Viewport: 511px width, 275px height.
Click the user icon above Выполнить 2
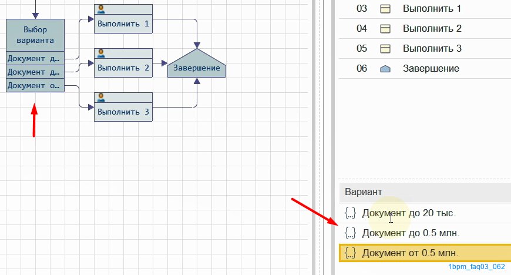coord(101,53)
